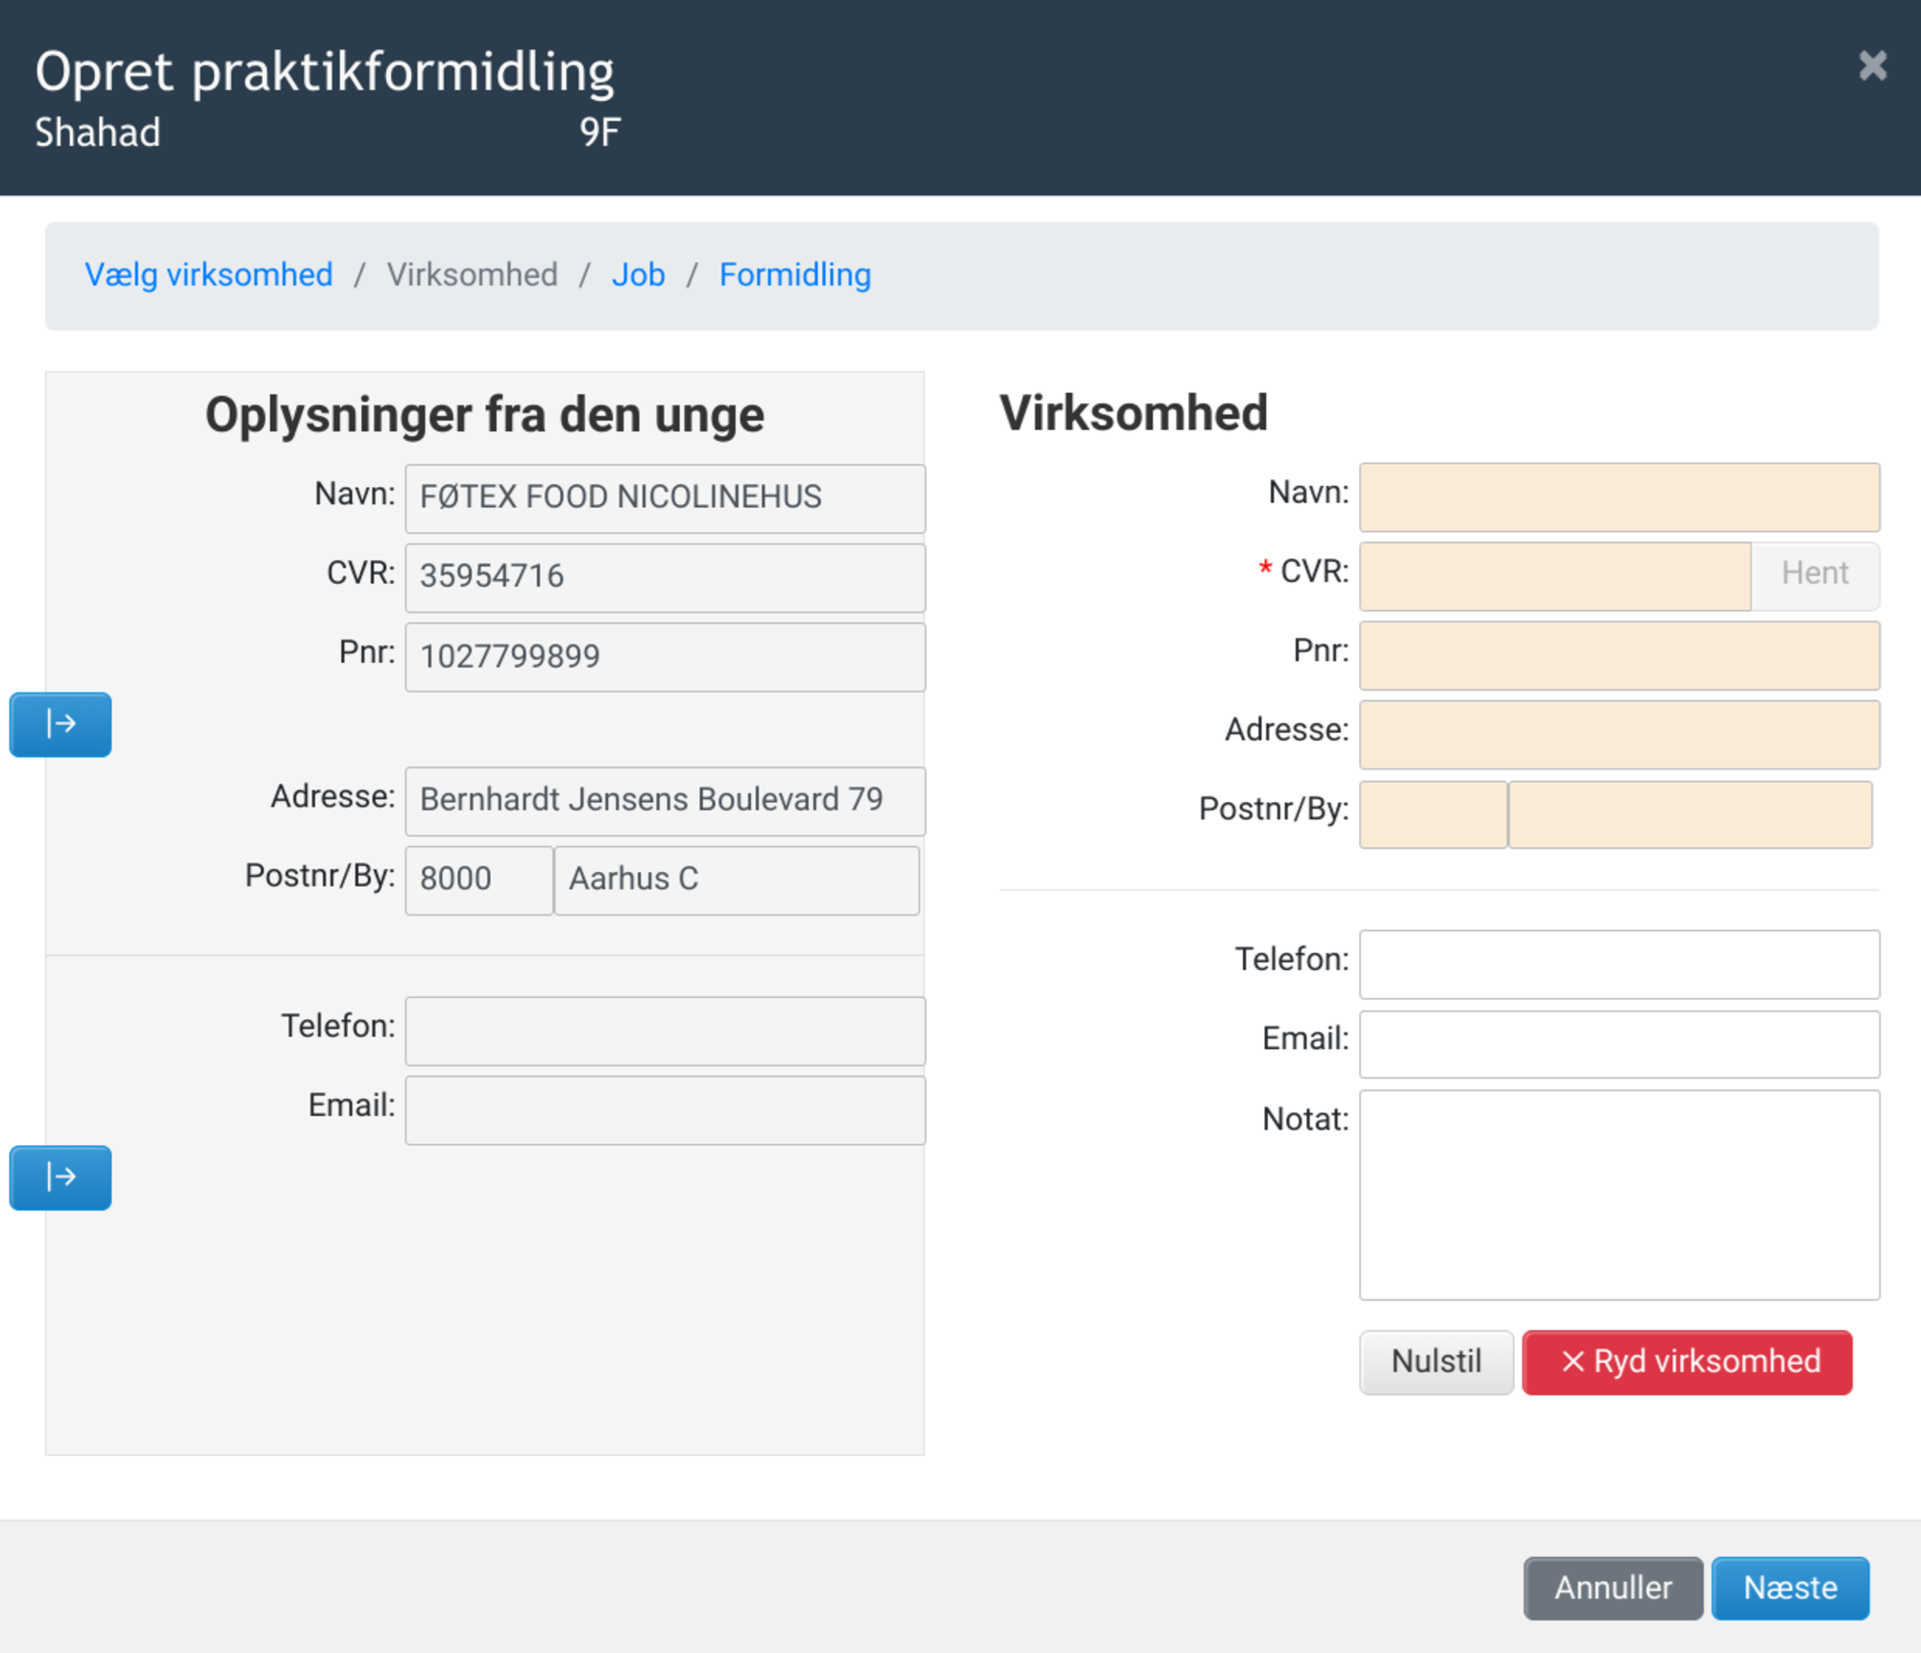Click the Virksomhed Telefon input

[x=1618, y=964]
